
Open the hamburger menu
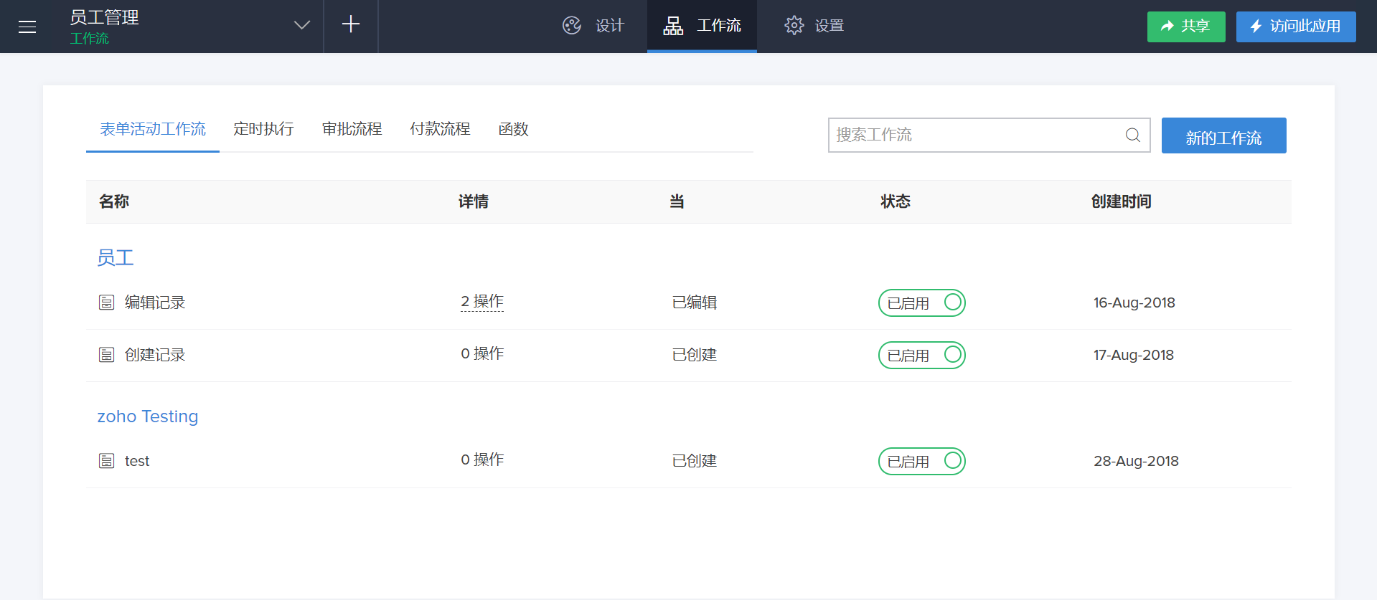coord(27,27)
